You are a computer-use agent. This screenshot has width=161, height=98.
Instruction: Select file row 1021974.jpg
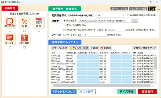point(103,56)
